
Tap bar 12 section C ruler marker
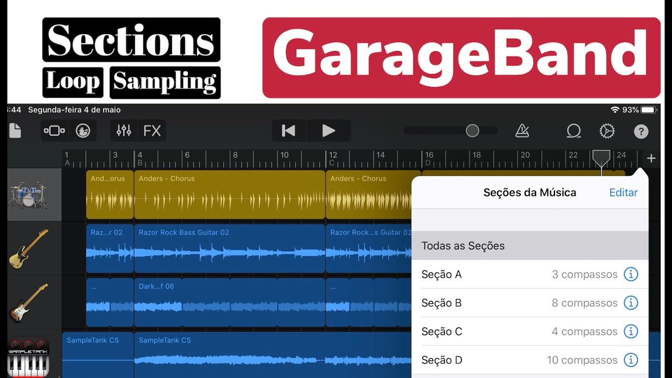tap(333, 159)
